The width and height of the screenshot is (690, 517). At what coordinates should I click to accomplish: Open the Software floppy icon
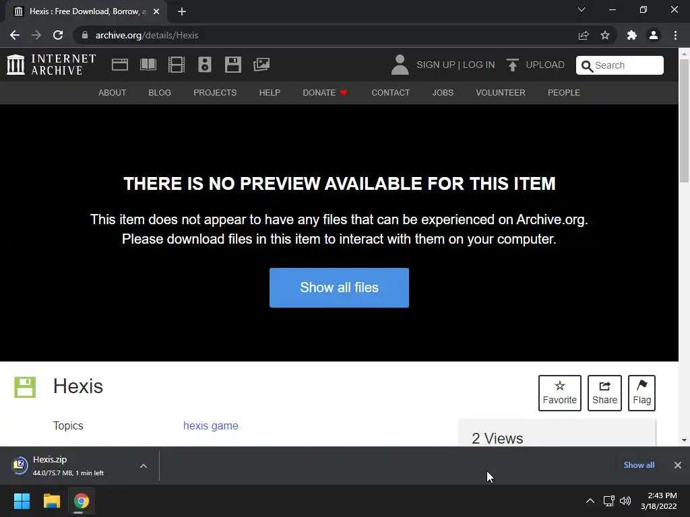pyautogui.click(x=232, y=65)
